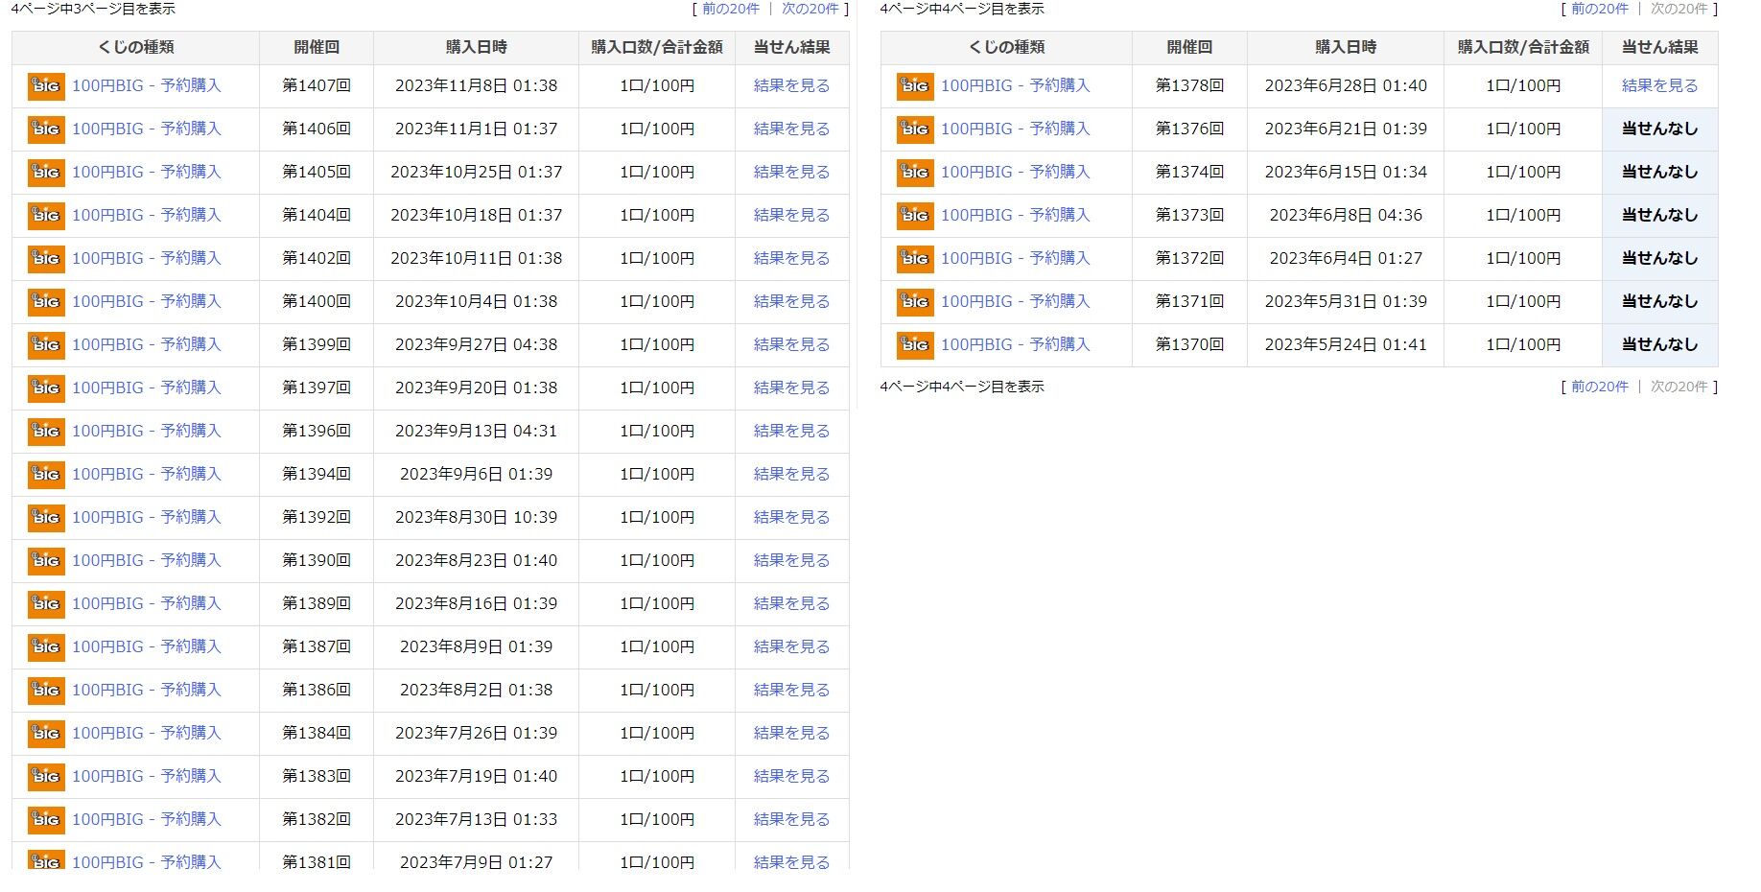The image size is (1761, 892).
Task: Click the BIG logo icon in row 第1390回
Action: (46, 561)
